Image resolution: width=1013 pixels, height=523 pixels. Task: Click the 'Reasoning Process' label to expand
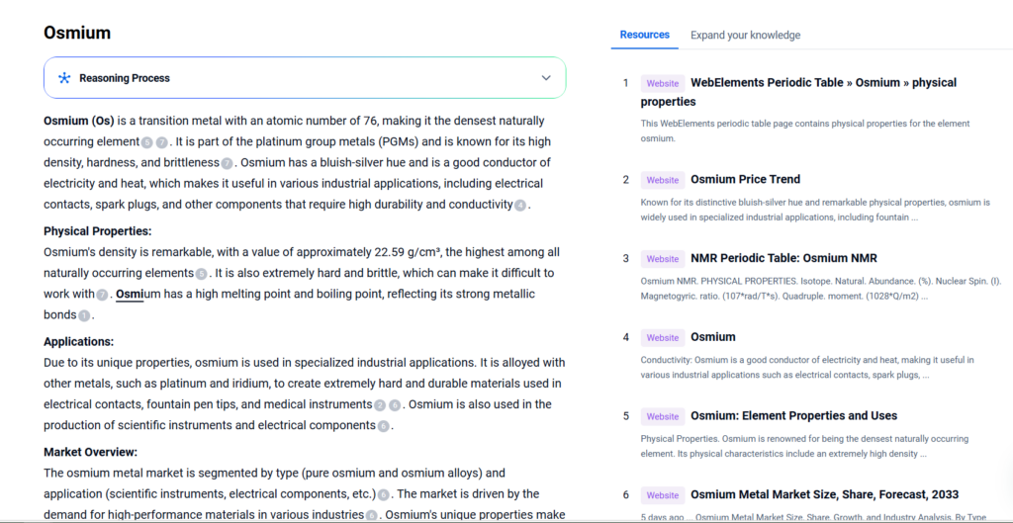[x=125, y=78]
